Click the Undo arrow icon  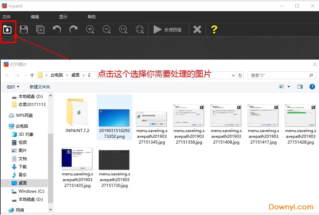tap(56, 29)
